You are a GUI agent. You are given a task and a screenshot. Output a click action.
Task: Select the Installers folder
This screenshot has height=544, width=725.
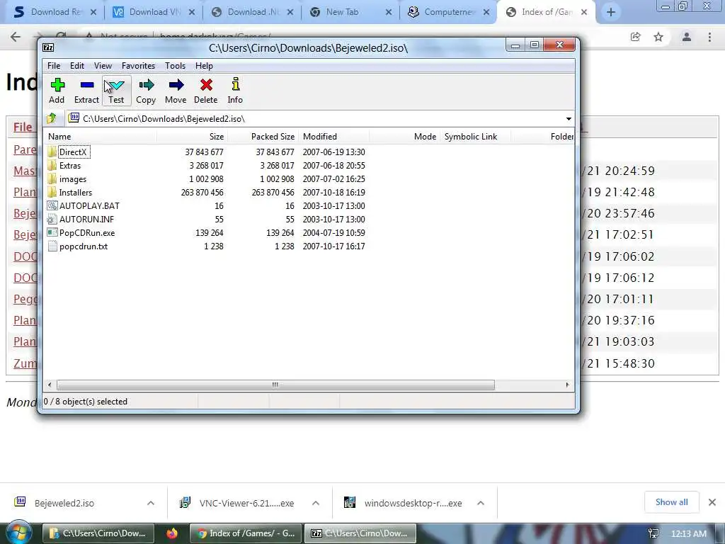75,193
